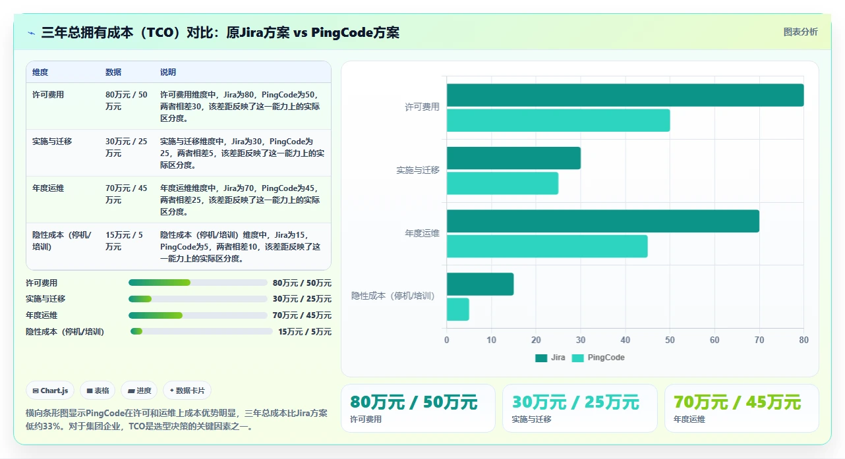Click the Jira legend label
The image size is (845, 459).
click(x=558, y=358)
